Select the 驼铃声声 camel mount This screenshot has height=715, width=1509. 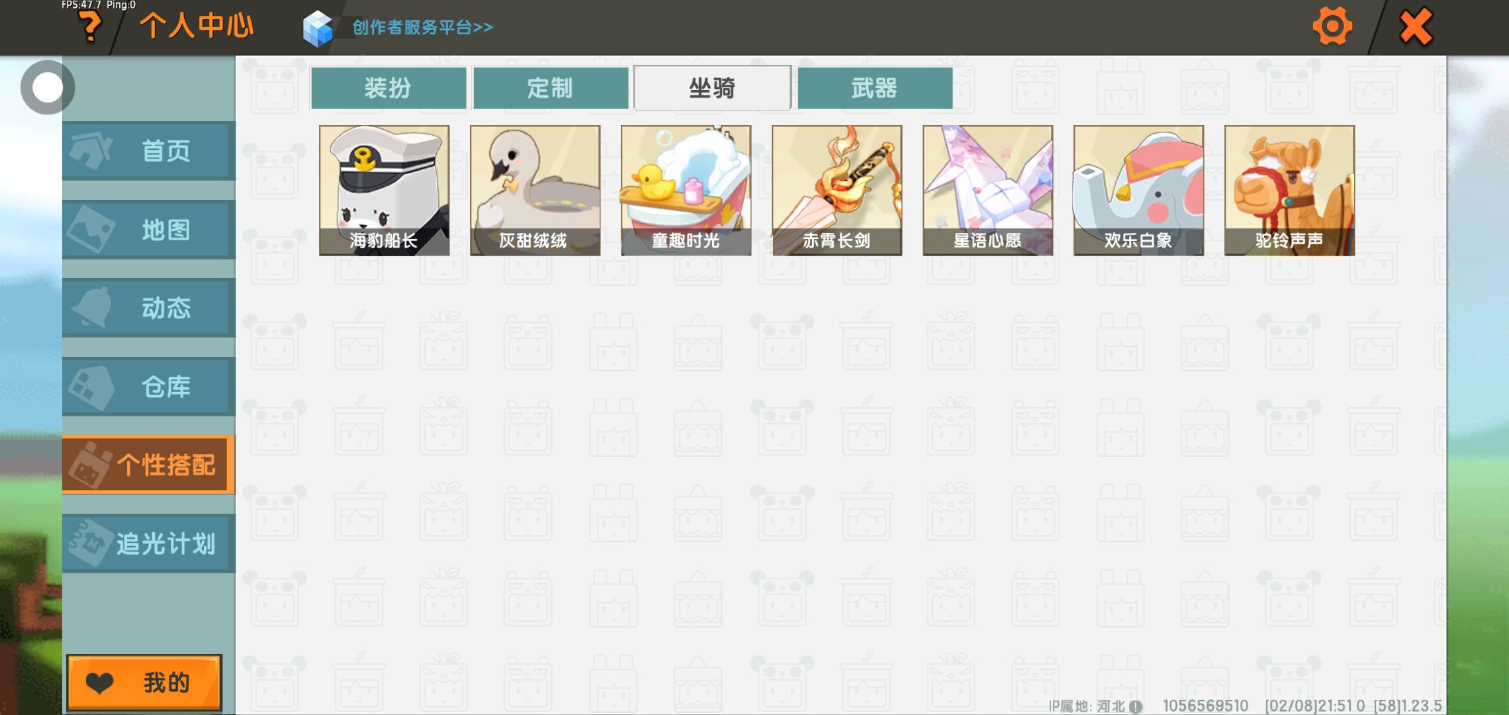pyautogui.click(x=1289, y=191)
